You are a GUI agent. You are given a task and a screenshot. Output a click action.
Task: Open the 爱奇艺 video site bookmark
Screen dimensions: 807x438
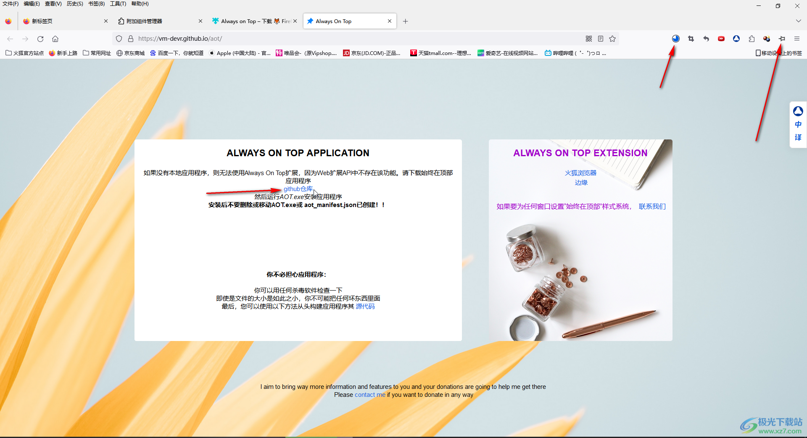508,53
